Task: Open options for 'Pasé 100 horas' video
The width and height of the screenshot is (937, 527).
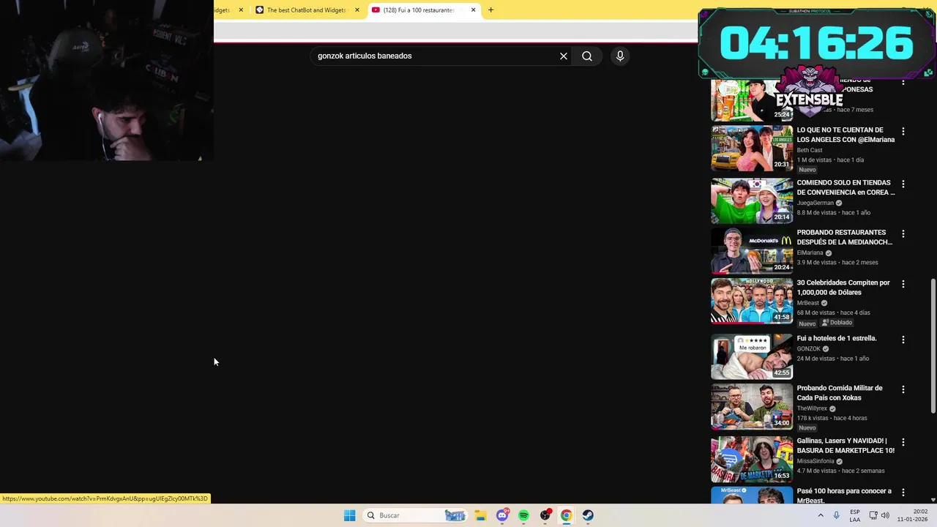Action: (903, 492)
